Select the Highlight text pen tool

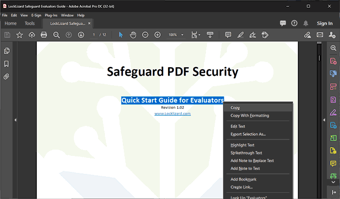[x=240, y=35]
